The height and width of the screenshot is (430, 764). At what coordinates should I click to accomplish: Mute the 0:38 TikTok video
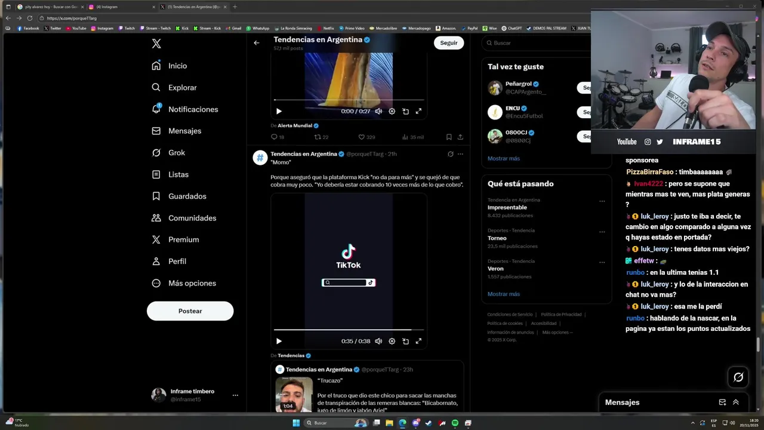(378, 341)
